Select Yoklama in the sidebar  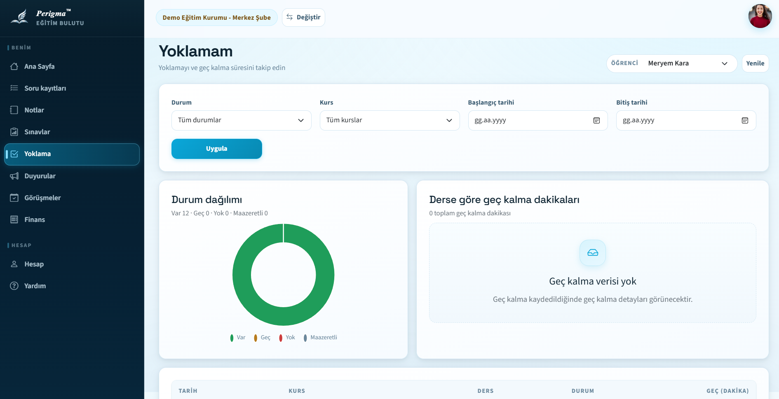click(x=72, y=154)
